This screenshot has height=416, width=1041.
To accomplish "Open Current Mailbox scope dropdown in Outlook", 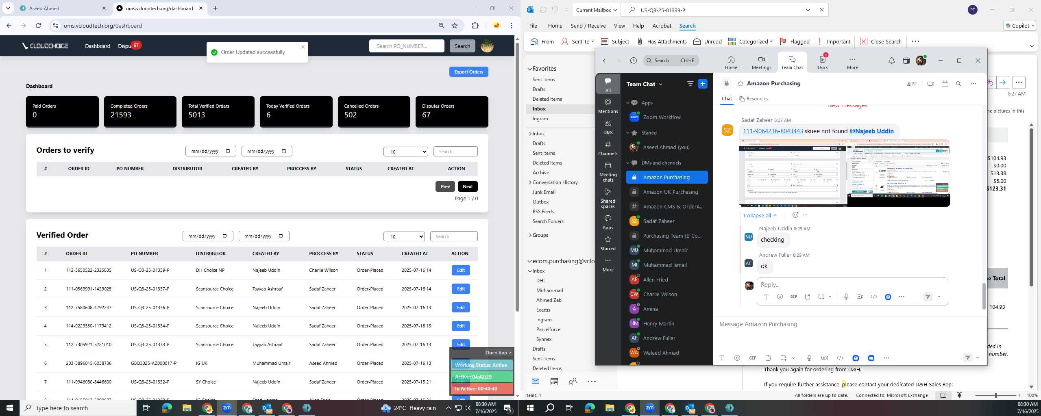I will (x=596, y=10).
